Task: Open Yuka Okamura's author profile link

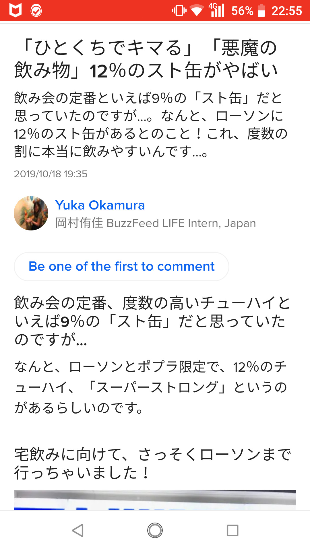Action: coord(100,205)
